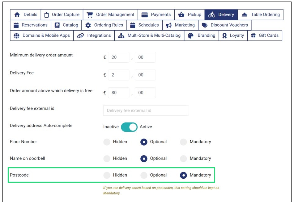Click the Delivery fee external id field
Image resolution: width=294 pixels, height=204 pixels.
coord(146,110)
